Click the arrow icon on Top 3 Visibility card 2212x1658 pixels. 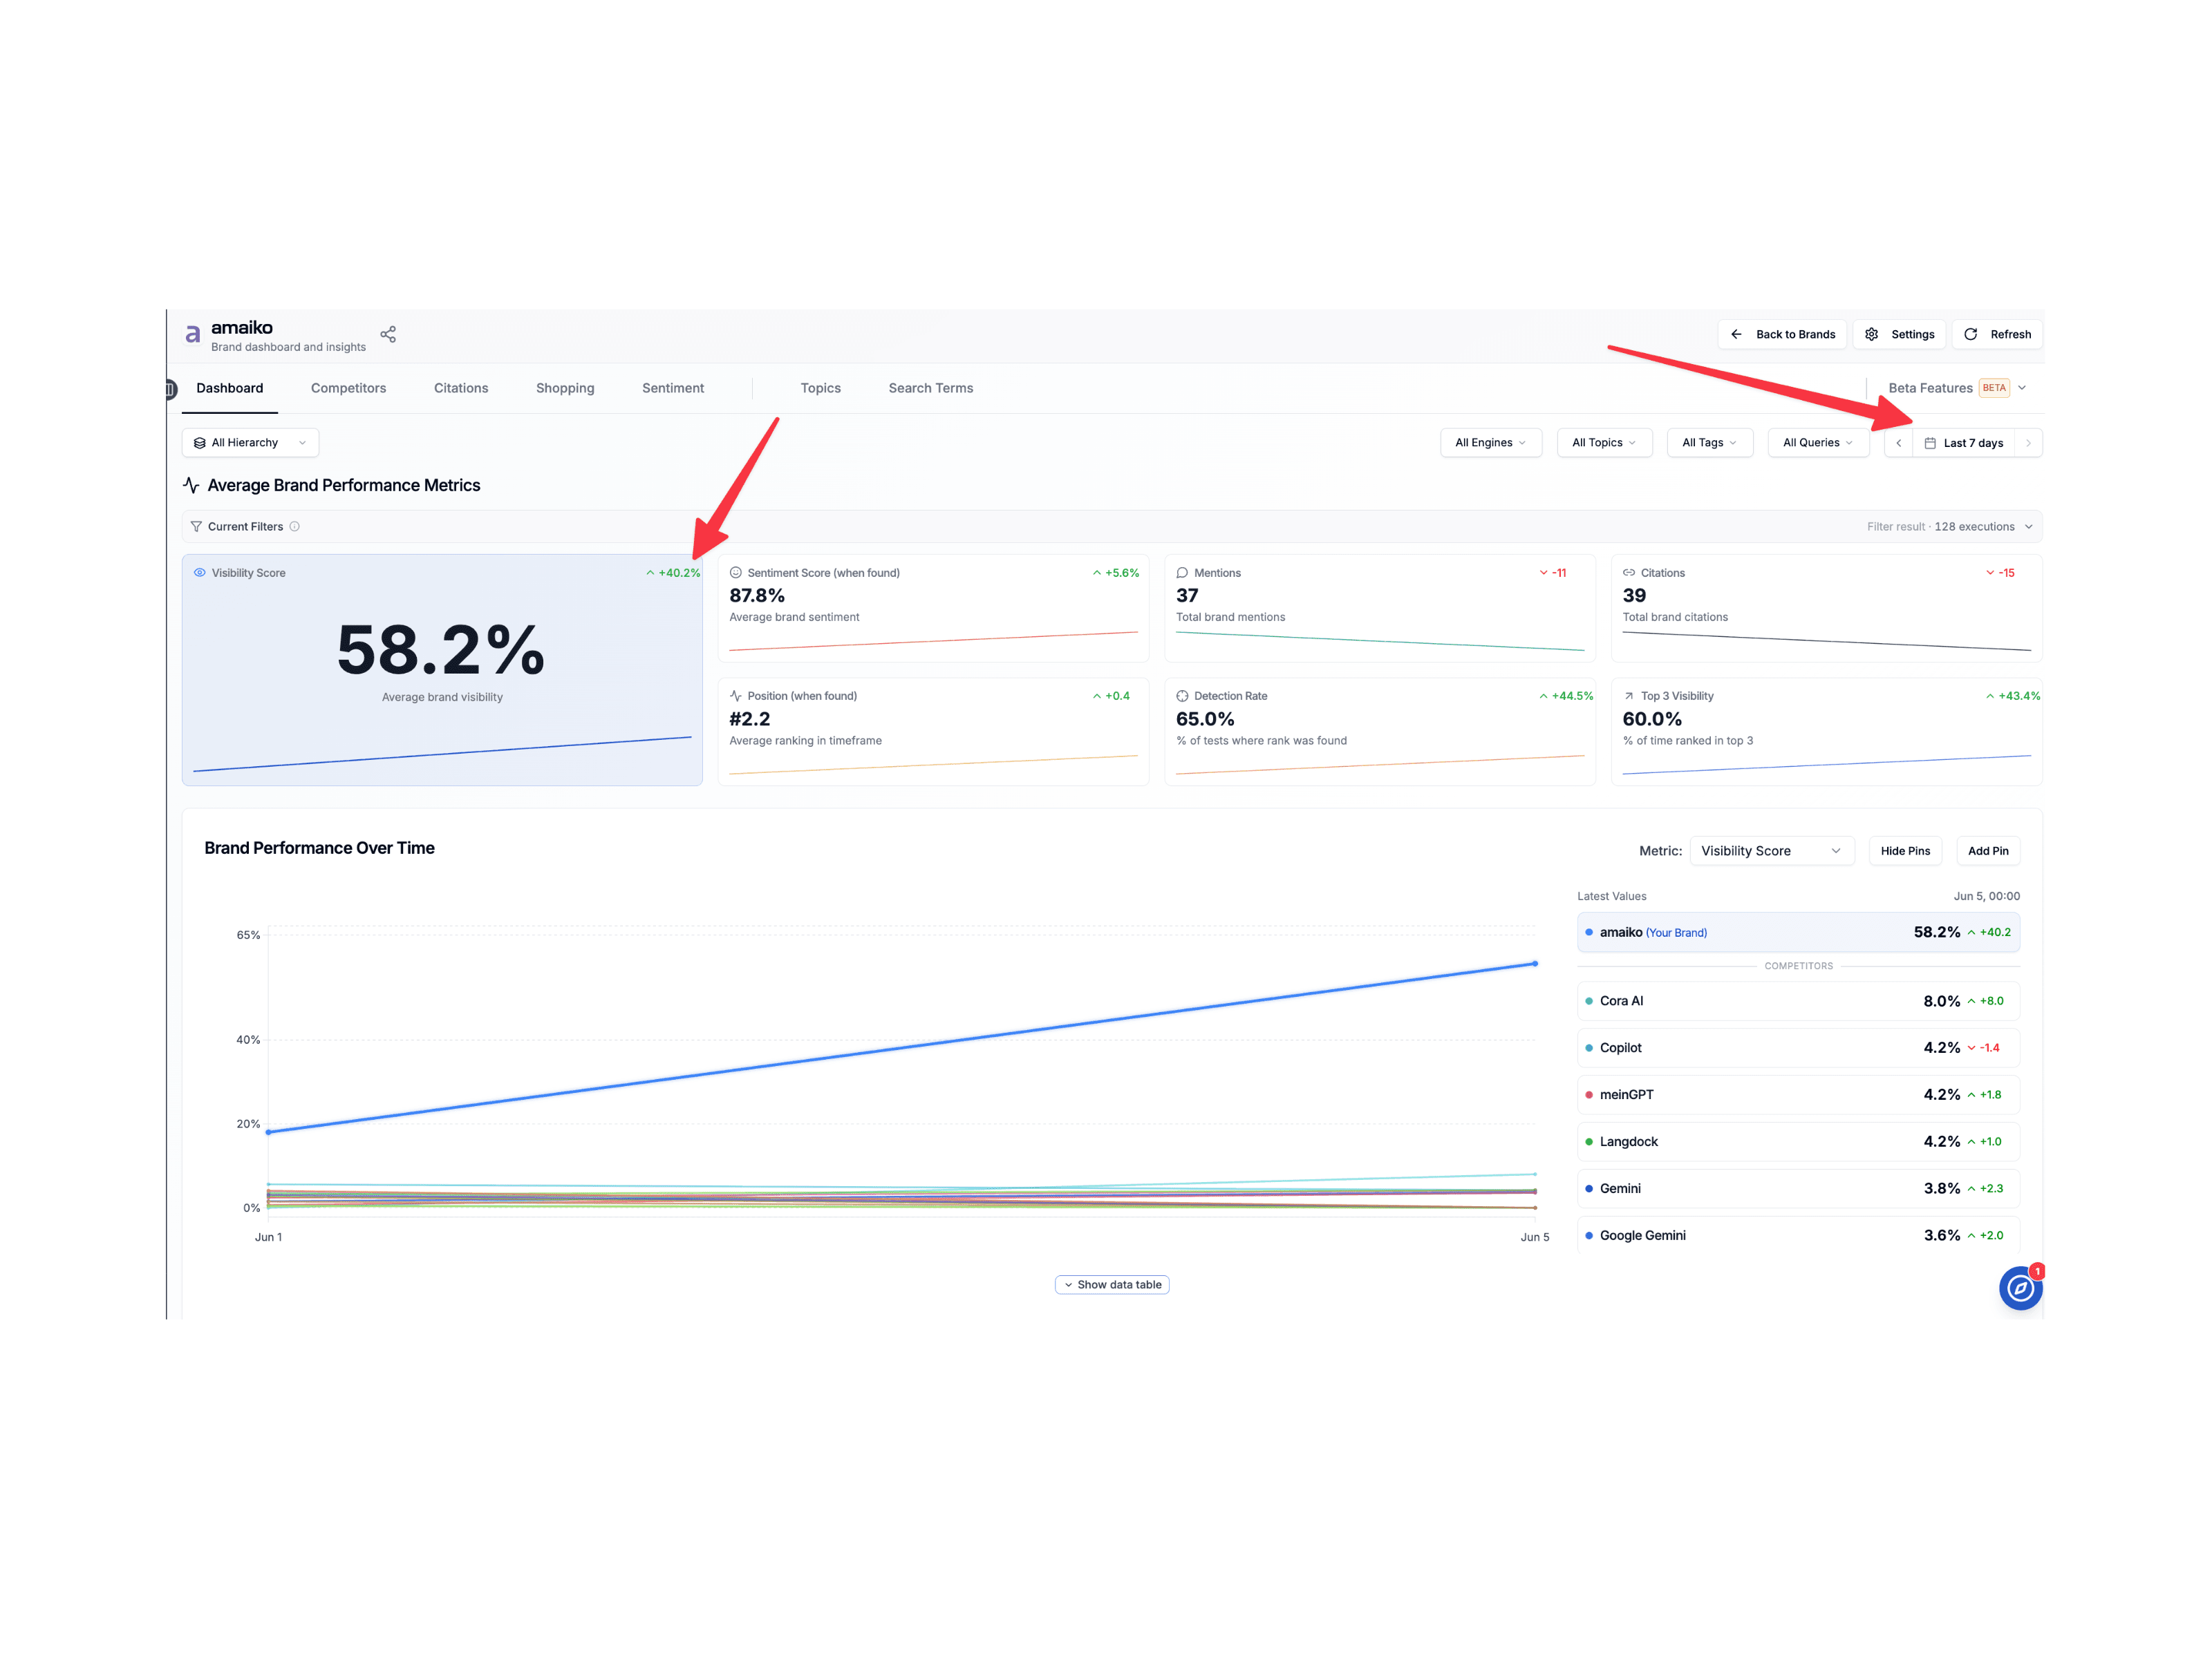[x=1629, y=696]
